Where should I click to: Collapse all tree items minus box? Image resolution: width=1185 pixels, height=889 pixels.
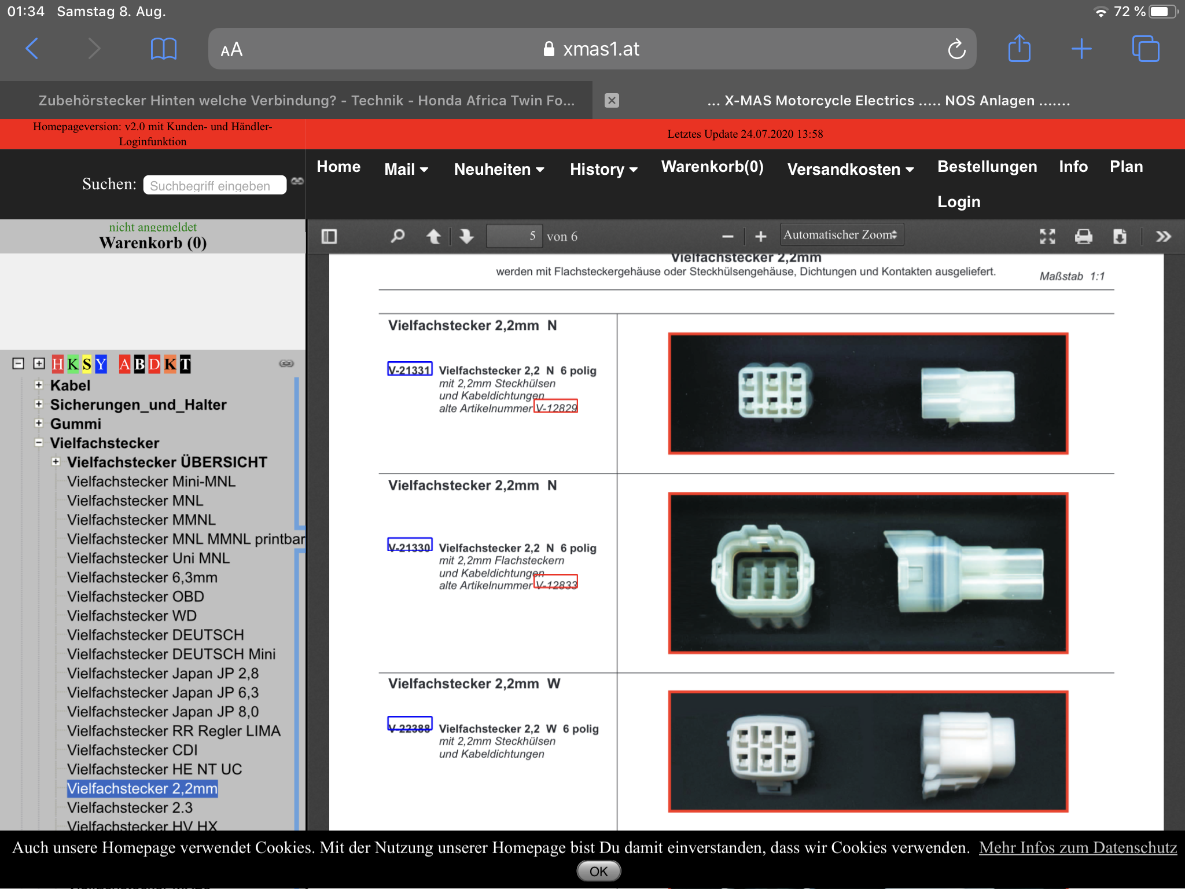pyautogui.click(x=19, y=363)
